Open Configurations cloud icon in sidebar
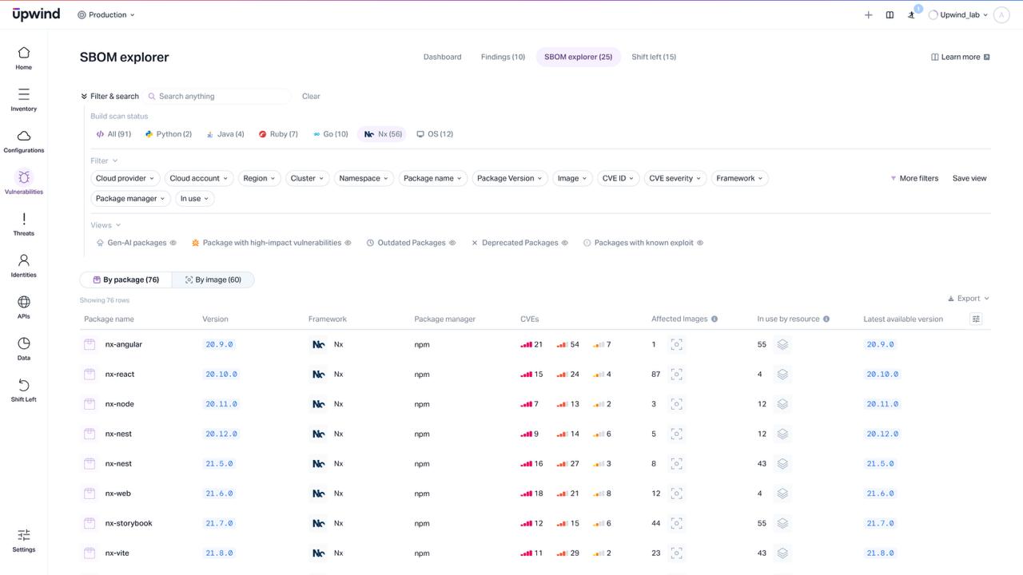Viewport: 1023px width, 575px height. [24, 136]
